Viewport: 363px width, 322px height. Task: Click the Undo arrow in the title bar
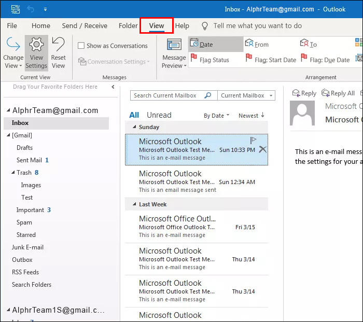point(31,9)
